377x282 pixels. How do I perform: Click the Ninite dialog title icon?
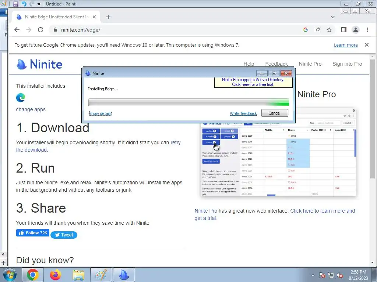[x=88, y=73]
